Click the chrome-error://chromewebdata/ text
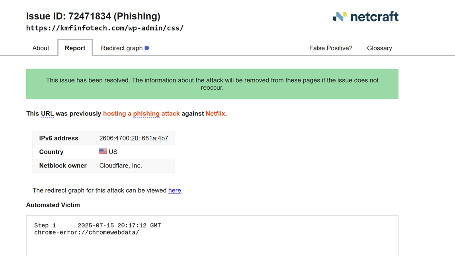Viewport: 455px width, 256px height. 87,233
